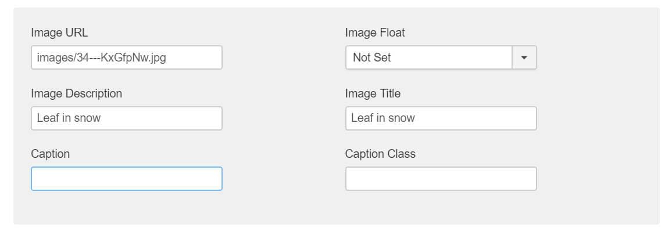Open the Image Float dropdown arrow
The image size is (665, 228).
coord(524,57)
